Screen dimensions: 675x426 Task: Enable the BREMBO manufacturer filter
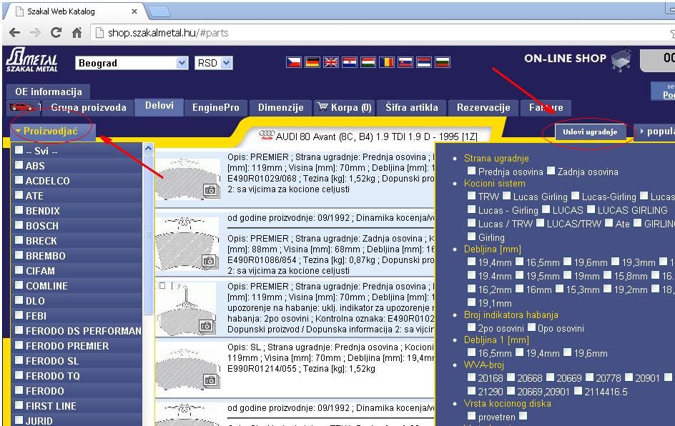pyautogui.click(x=19, y=255)
